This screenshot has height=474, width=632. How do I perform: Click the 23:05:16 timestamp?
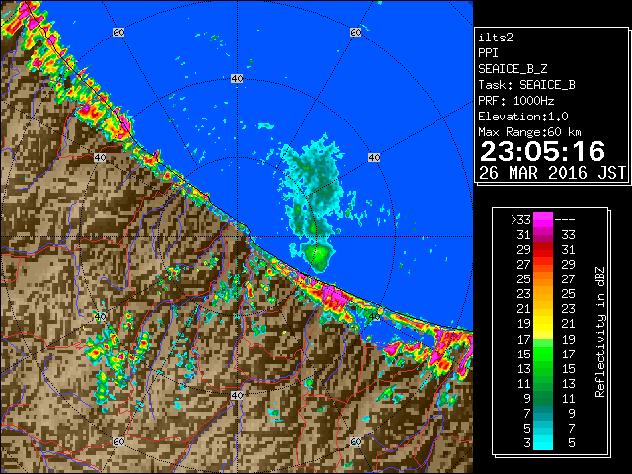click(x=542, y=151)
